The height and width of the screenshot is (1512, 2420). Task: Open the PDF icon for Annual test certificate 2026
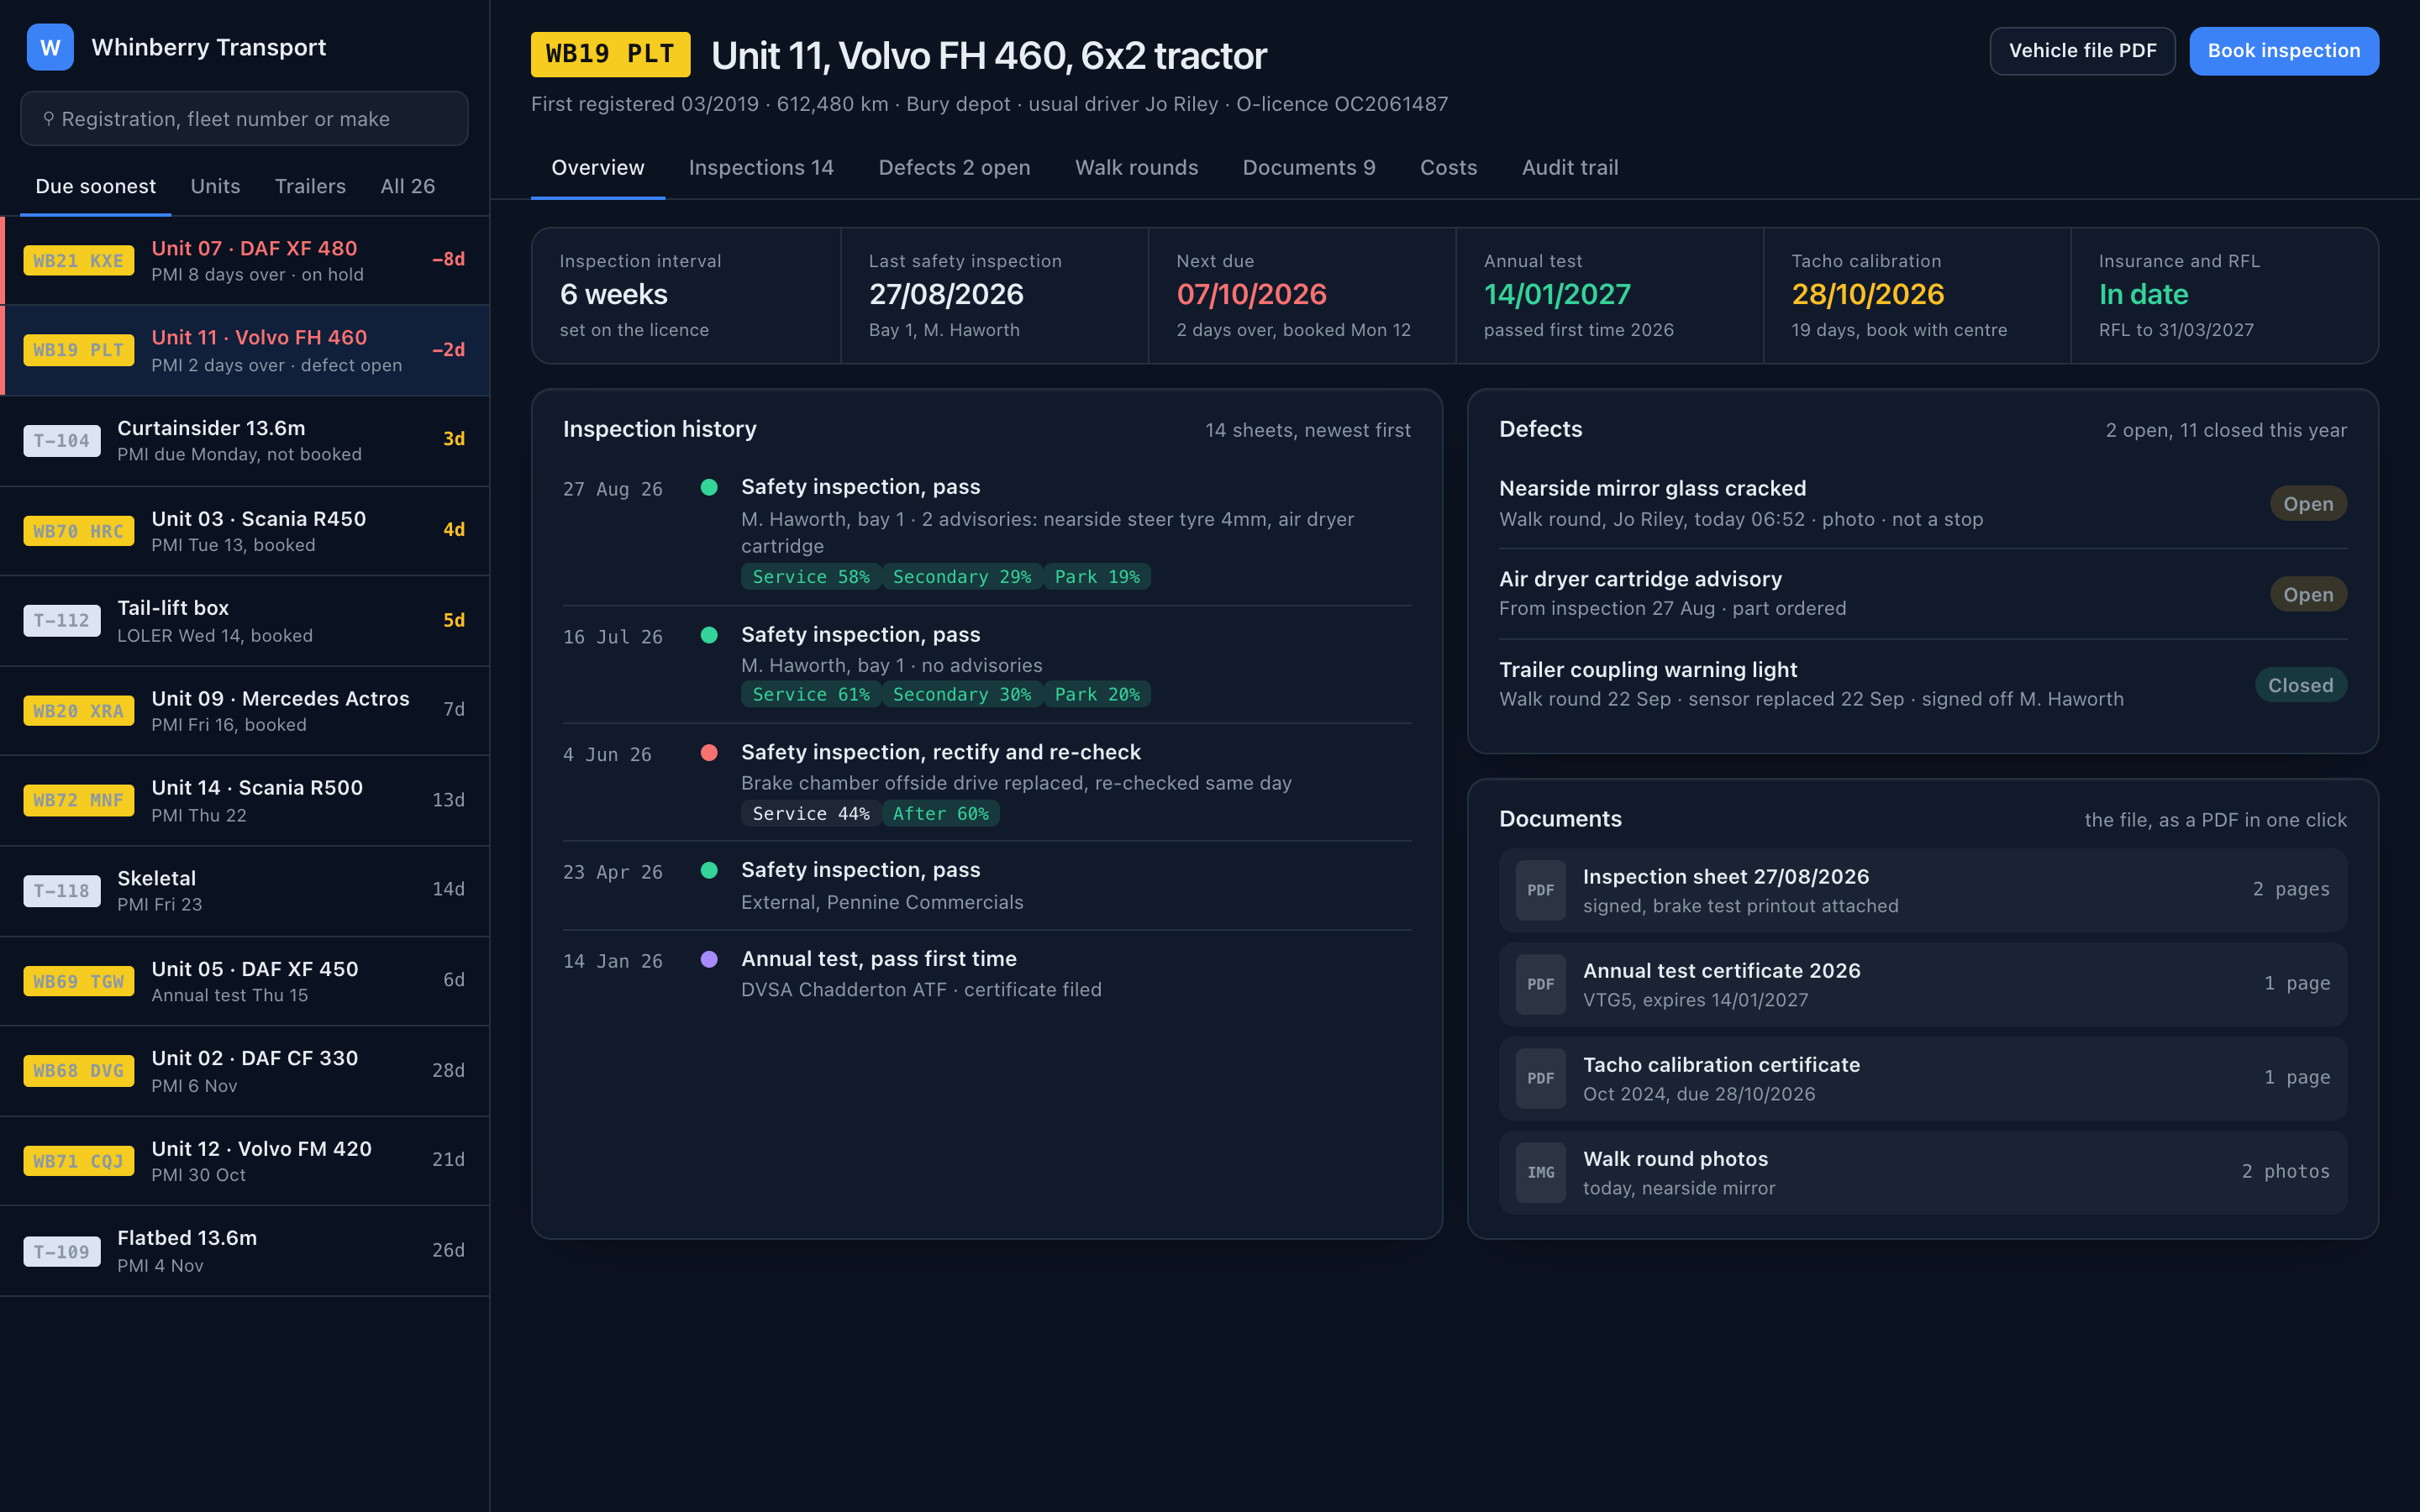coord(1540,984)
